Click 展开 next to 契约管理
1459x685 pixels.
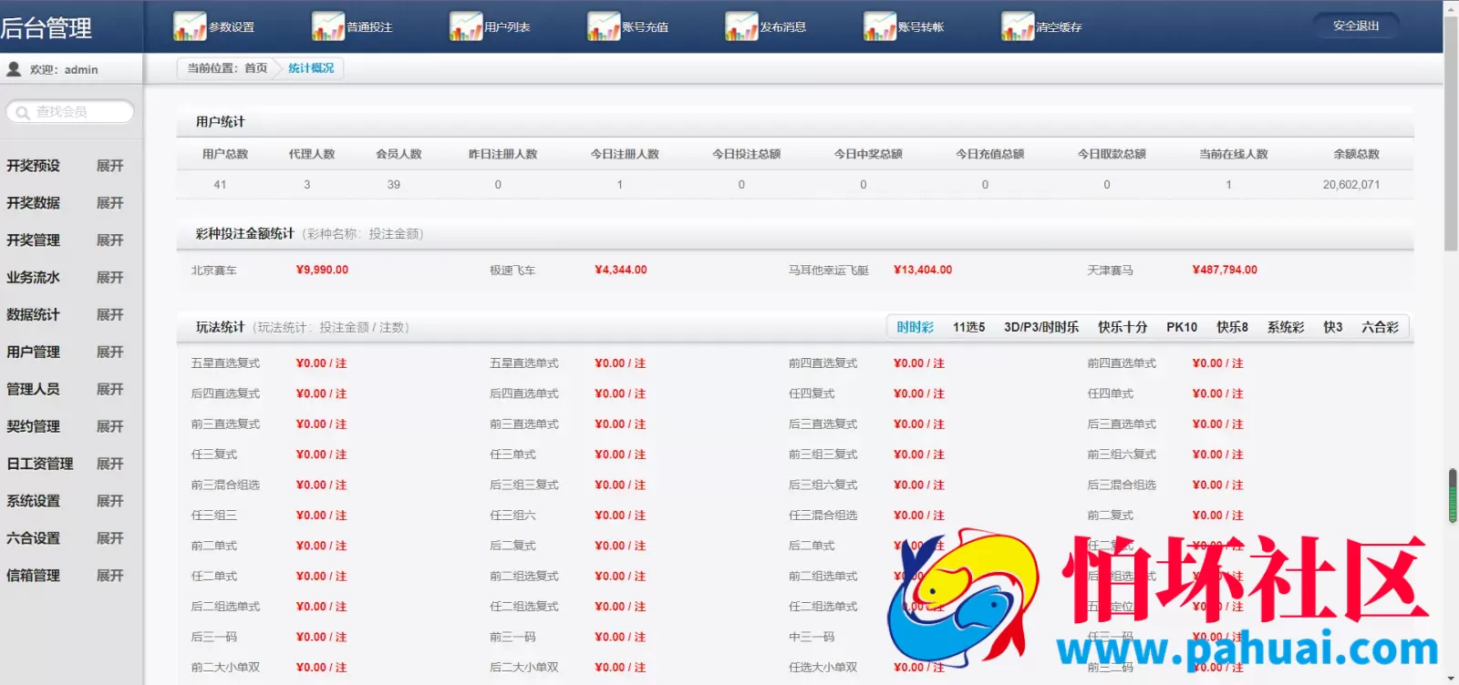109,427
